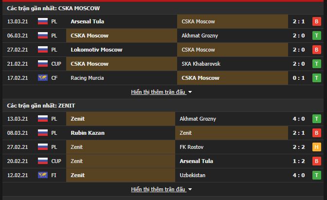Click CUP label for 20.02.21 Zenit match
The image size is (327, 200).
click(56, 161)
